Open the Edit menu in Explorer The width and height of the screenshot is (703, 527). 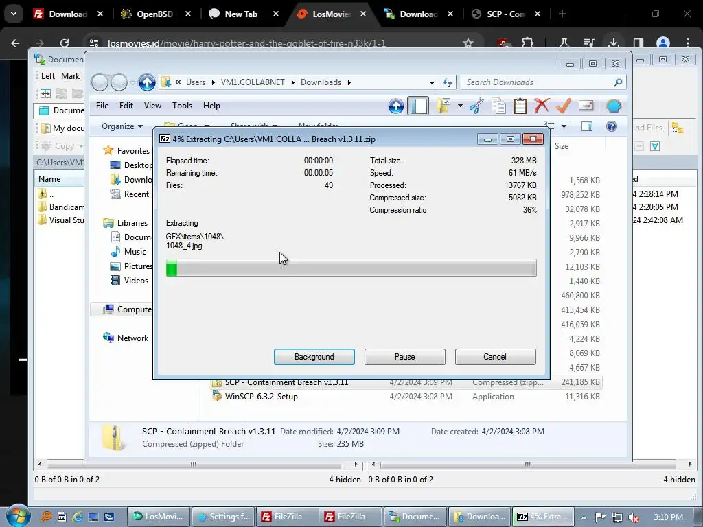point(126,106)
